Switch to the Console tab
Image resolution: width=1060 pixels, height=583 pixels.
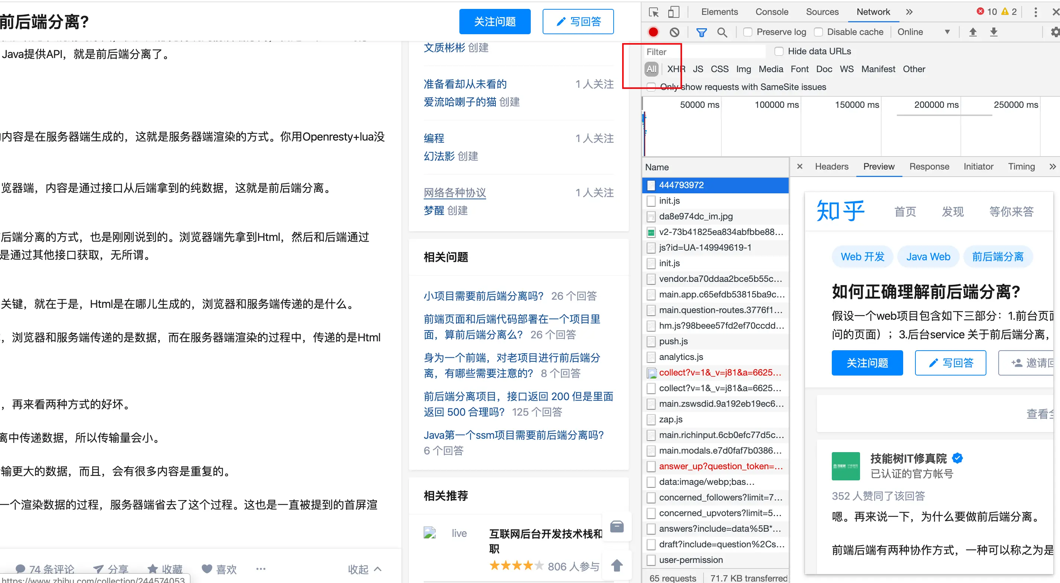(772, 12)
